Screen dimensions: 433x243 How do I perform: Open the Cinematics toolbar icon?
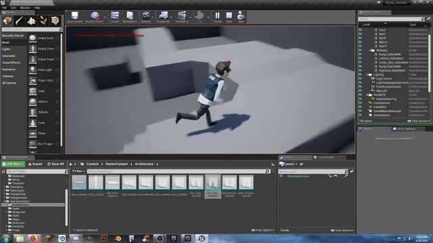(182, 17)
